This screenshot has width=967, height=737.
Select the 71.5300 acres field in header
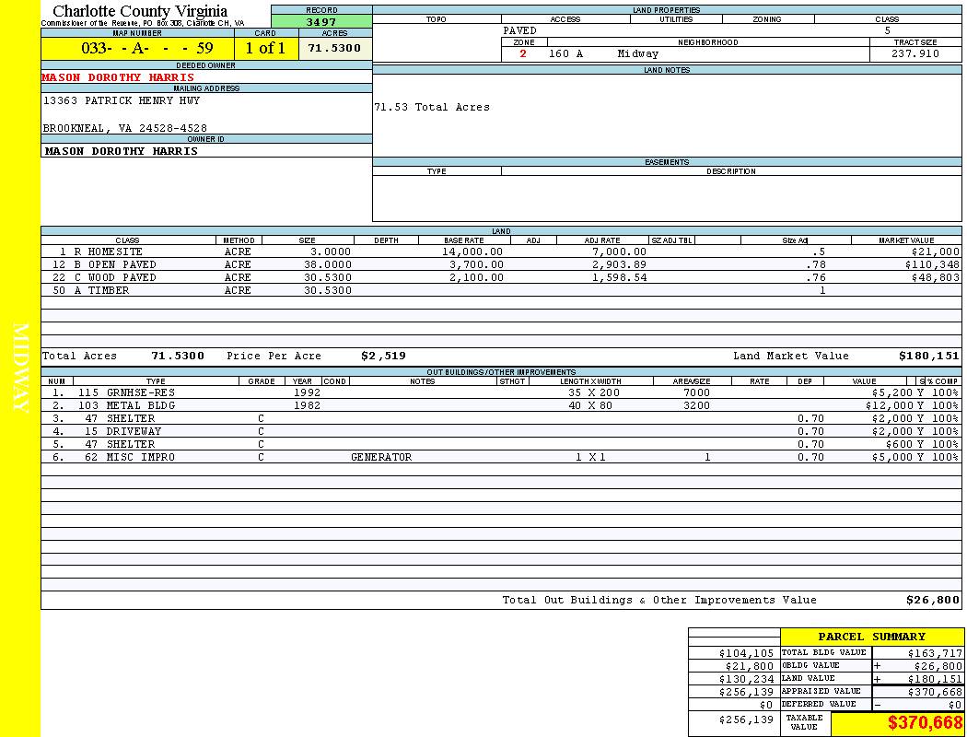334,48
